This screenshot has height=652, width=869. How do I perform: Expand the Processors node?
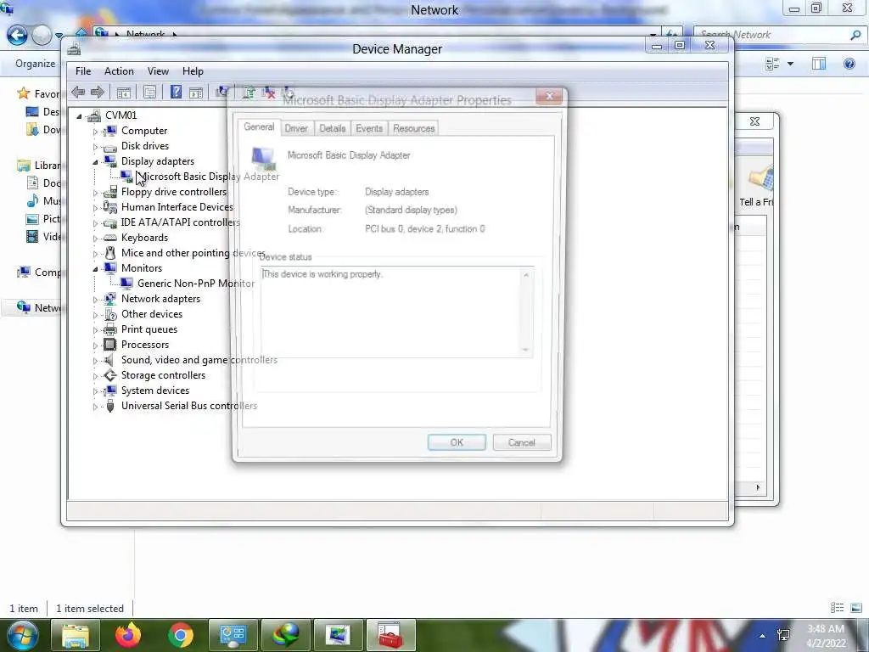(95, 346)
